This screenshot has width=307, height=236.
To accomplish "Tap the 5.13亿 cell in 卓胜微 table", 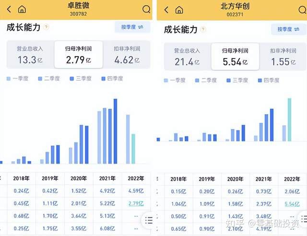I will (107, 216).
